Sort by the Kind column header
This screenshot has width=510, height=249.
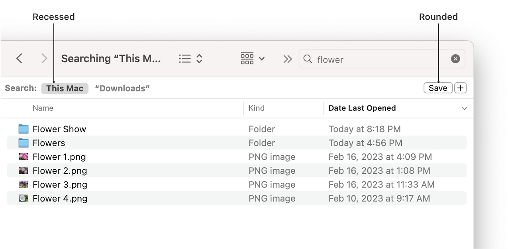(257, 108)
